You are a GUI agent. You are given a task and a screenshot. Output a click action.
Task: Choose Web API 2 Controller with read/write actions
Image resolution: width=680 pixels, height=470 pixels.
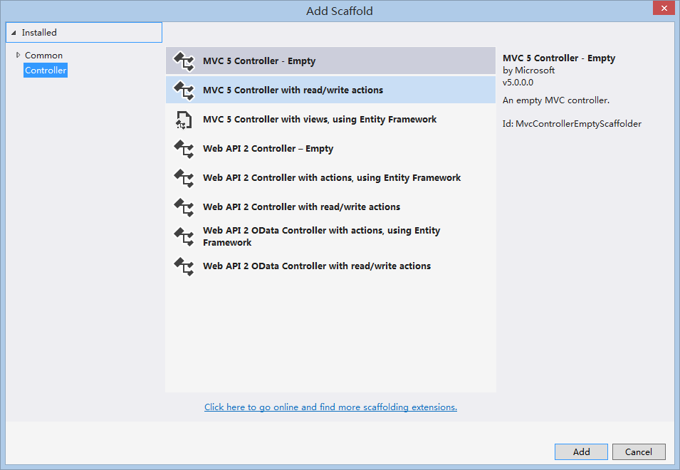pos(330,207)
